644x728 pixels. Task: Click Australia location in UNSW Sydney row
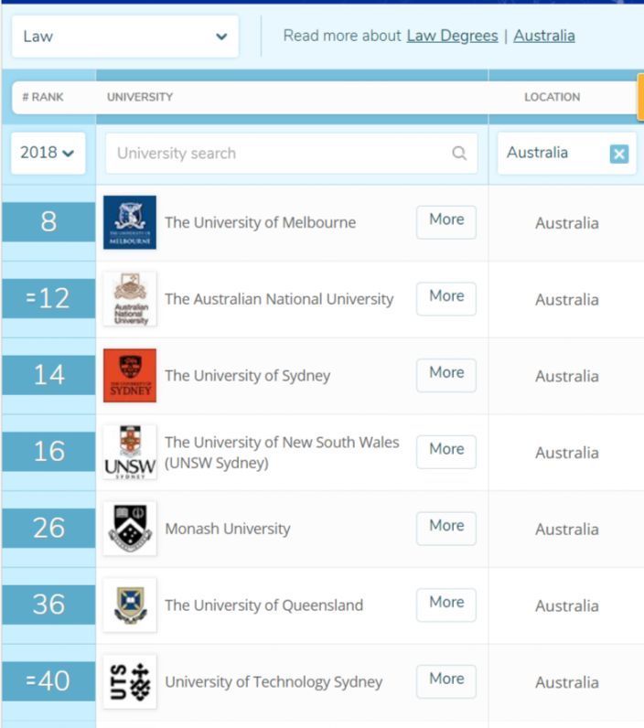pyautogui.click(x=567, y=453)
